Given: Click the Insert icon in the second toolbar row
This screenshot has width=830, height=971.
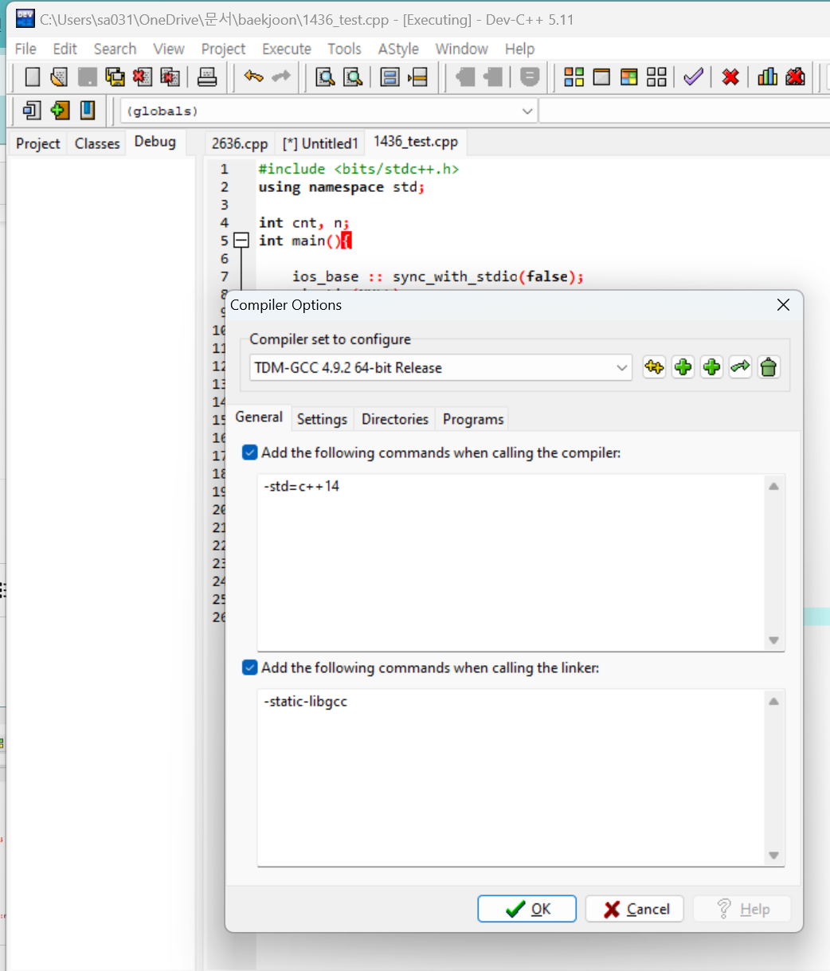Looking at the screenshot, I should [x=33, y=110].
